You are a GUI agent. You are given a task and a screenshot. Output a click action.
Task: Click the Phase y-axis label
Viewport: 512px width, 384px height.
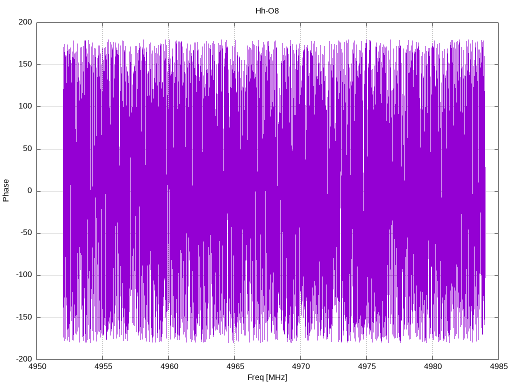[x=6, y=190]
